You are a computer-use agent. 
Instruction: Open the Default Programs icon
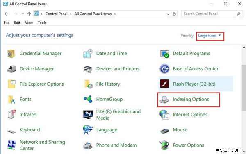pos(164,54)
